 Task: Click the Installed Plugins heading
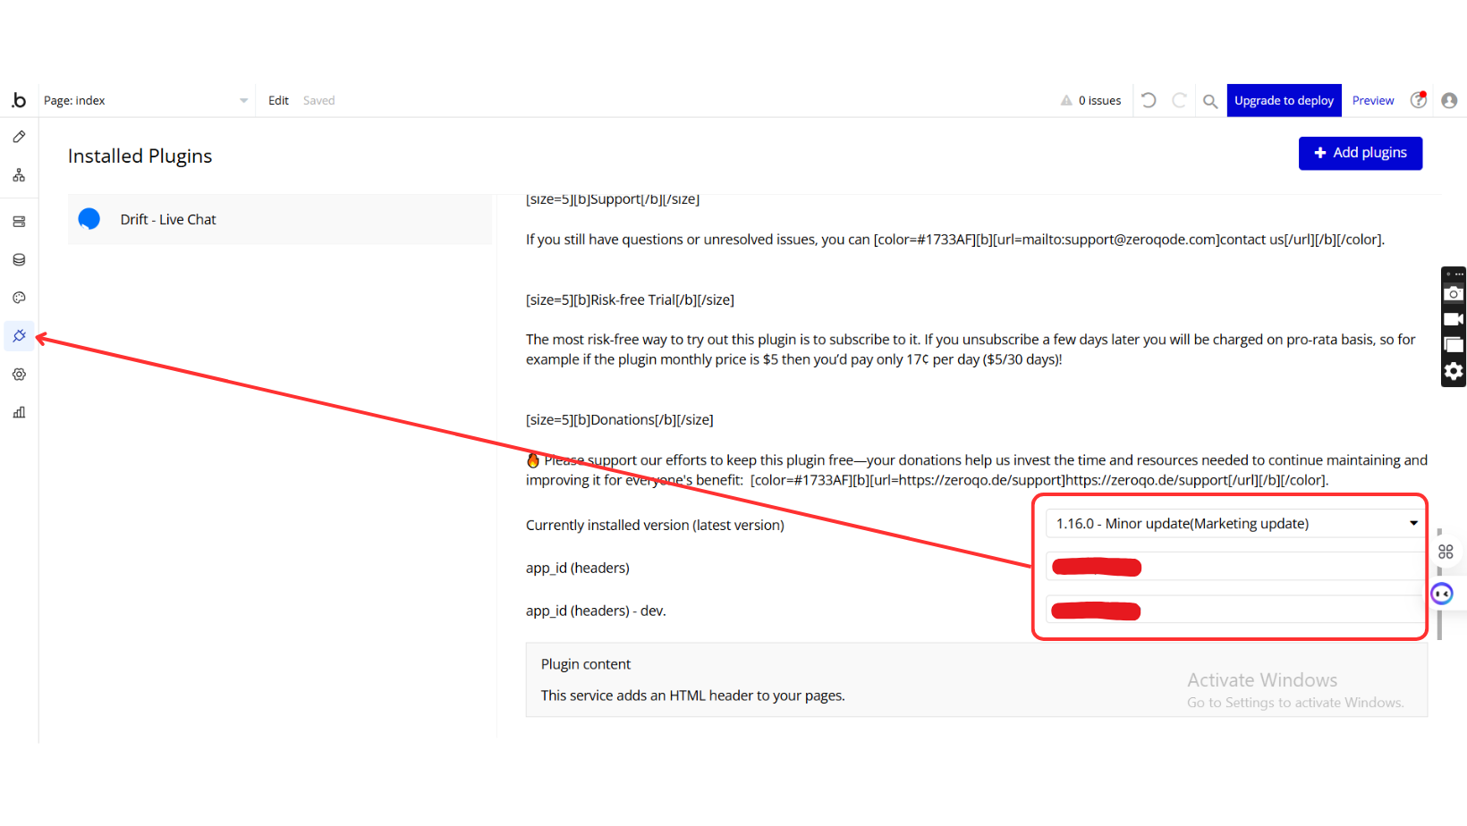click(140, 156)
